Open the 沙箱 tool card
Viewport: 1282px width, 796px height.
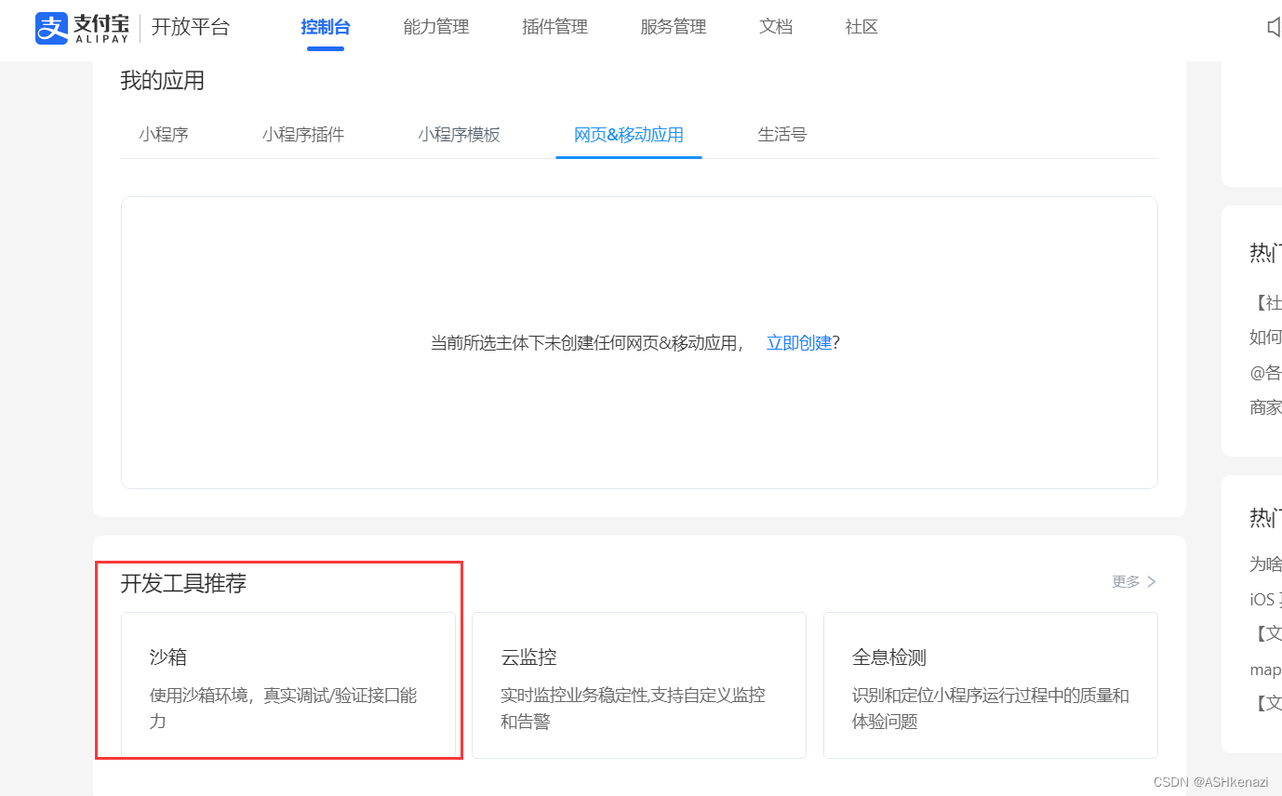pyautogui.click(x=288, y=684)
